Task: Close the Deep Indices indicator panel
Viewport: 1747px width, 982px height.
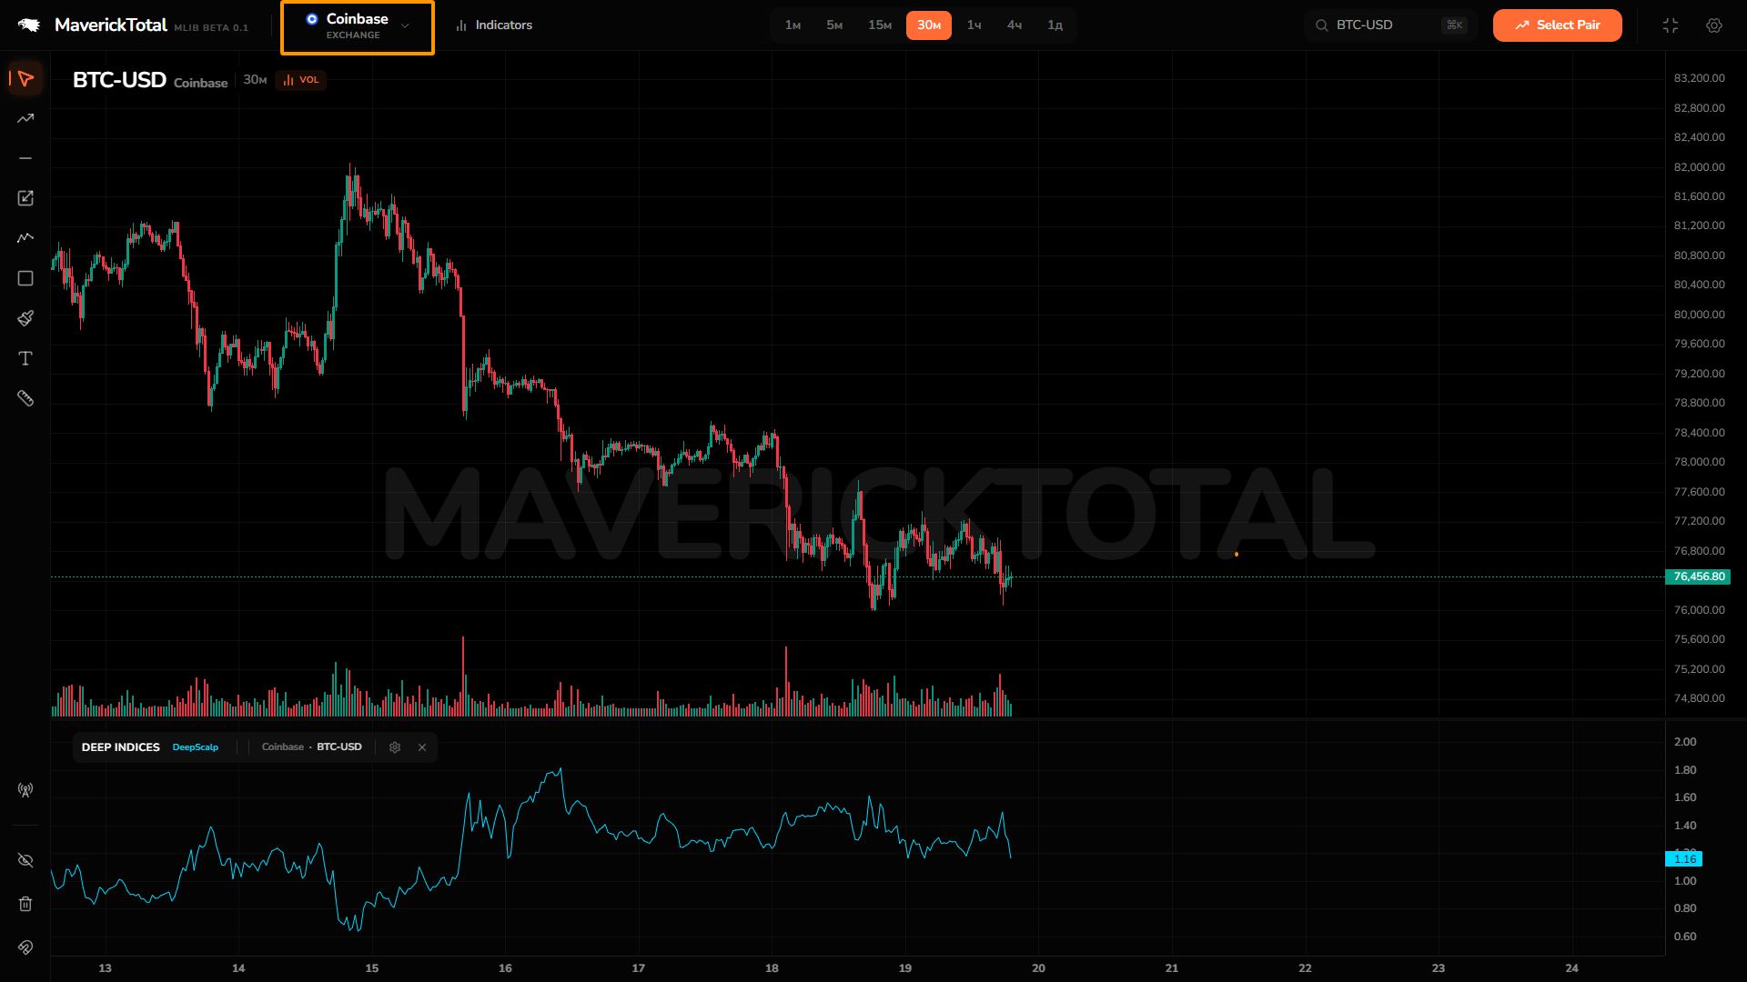Action: (422, 747)
